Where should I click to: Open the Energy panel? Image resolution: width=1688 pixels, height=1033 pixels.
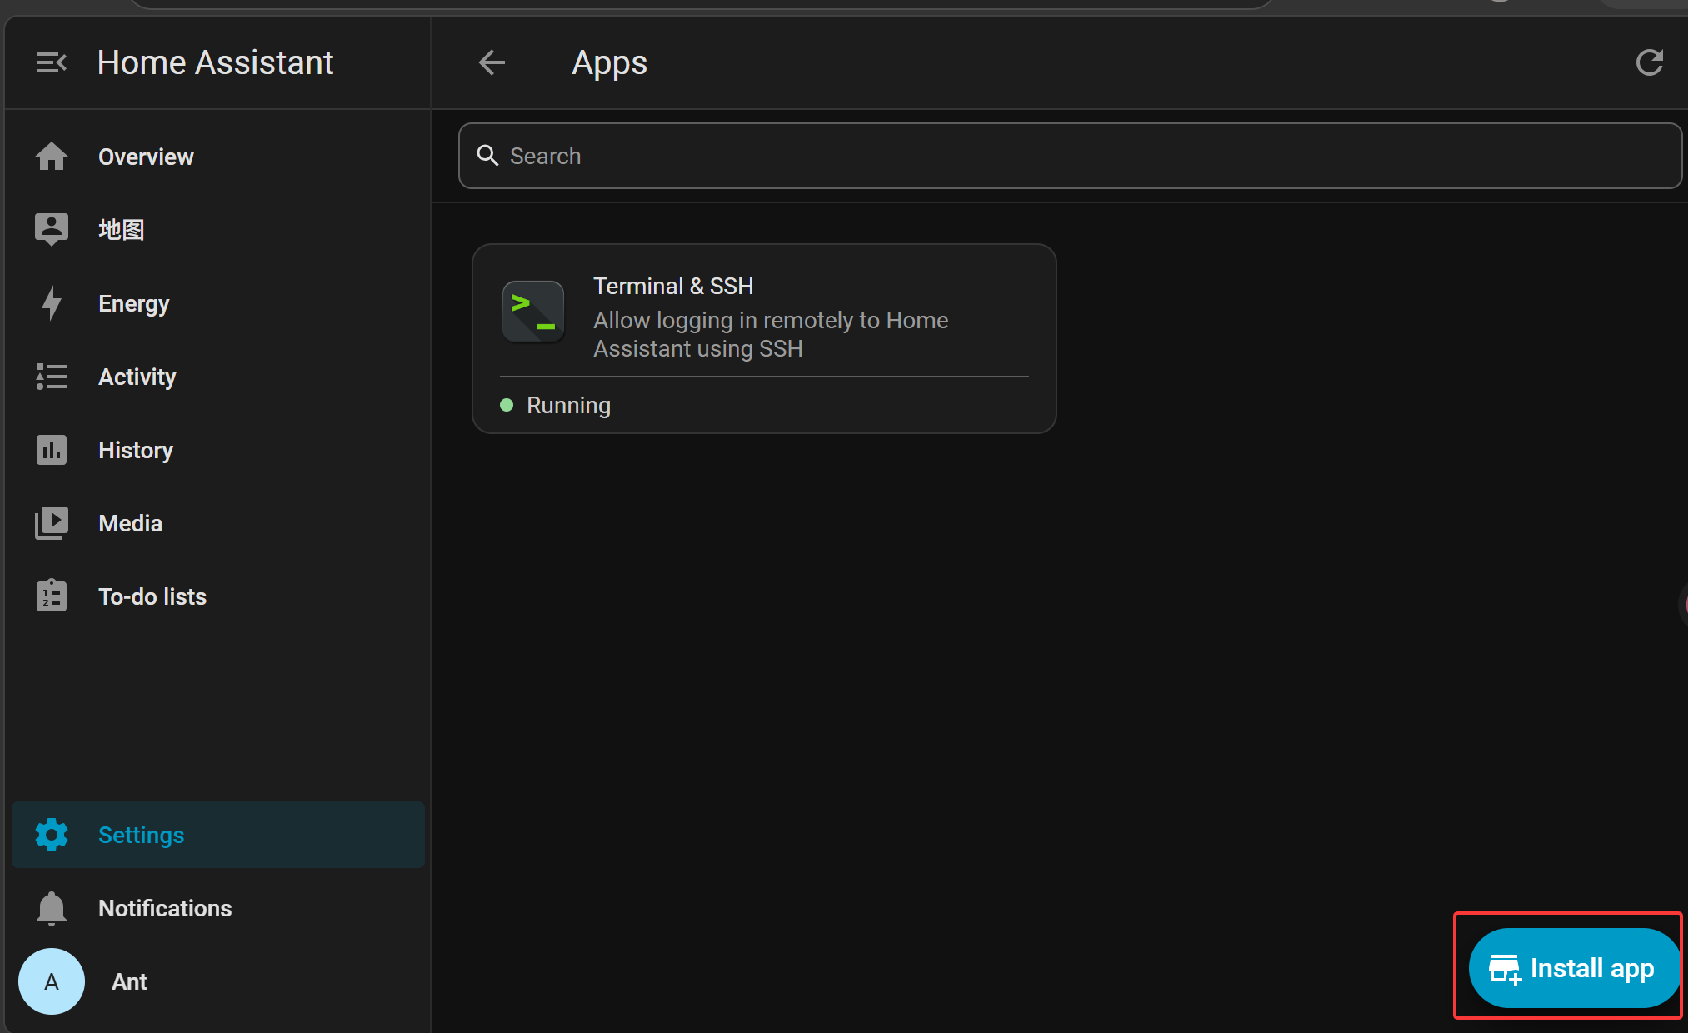click(133, 303)
